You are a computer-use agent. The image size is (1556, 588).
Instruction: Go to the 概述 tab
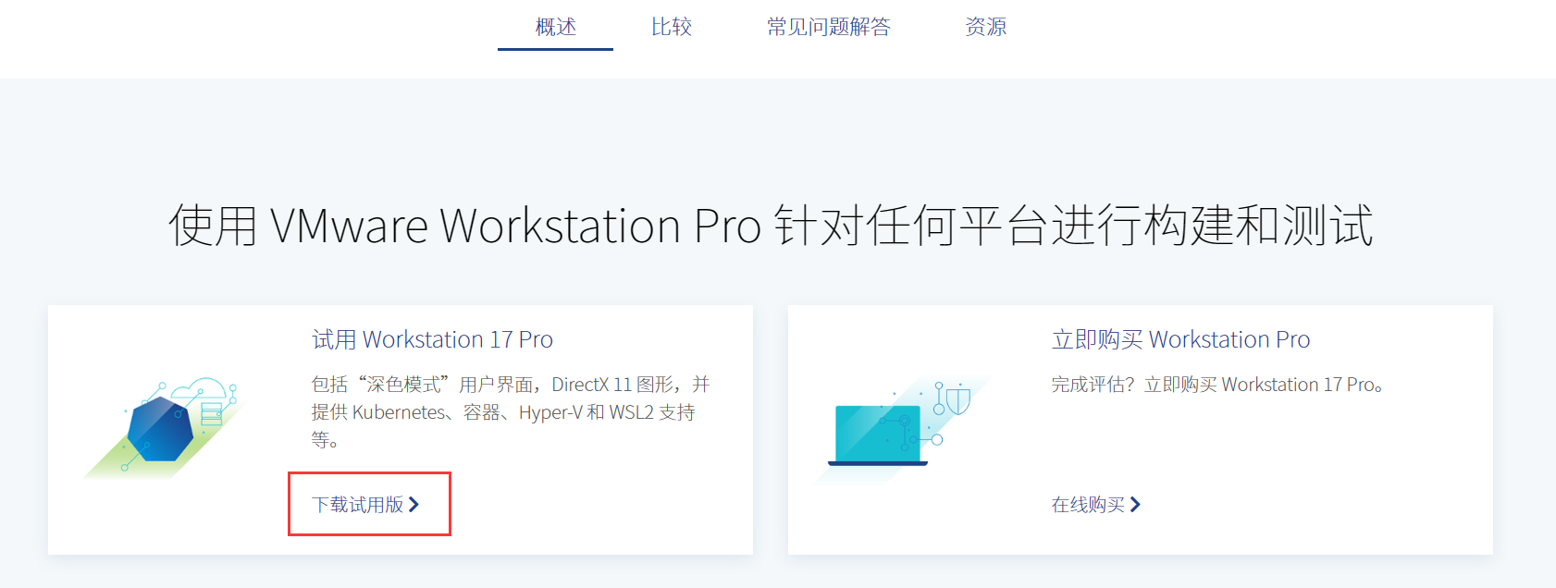click(555, 27)
